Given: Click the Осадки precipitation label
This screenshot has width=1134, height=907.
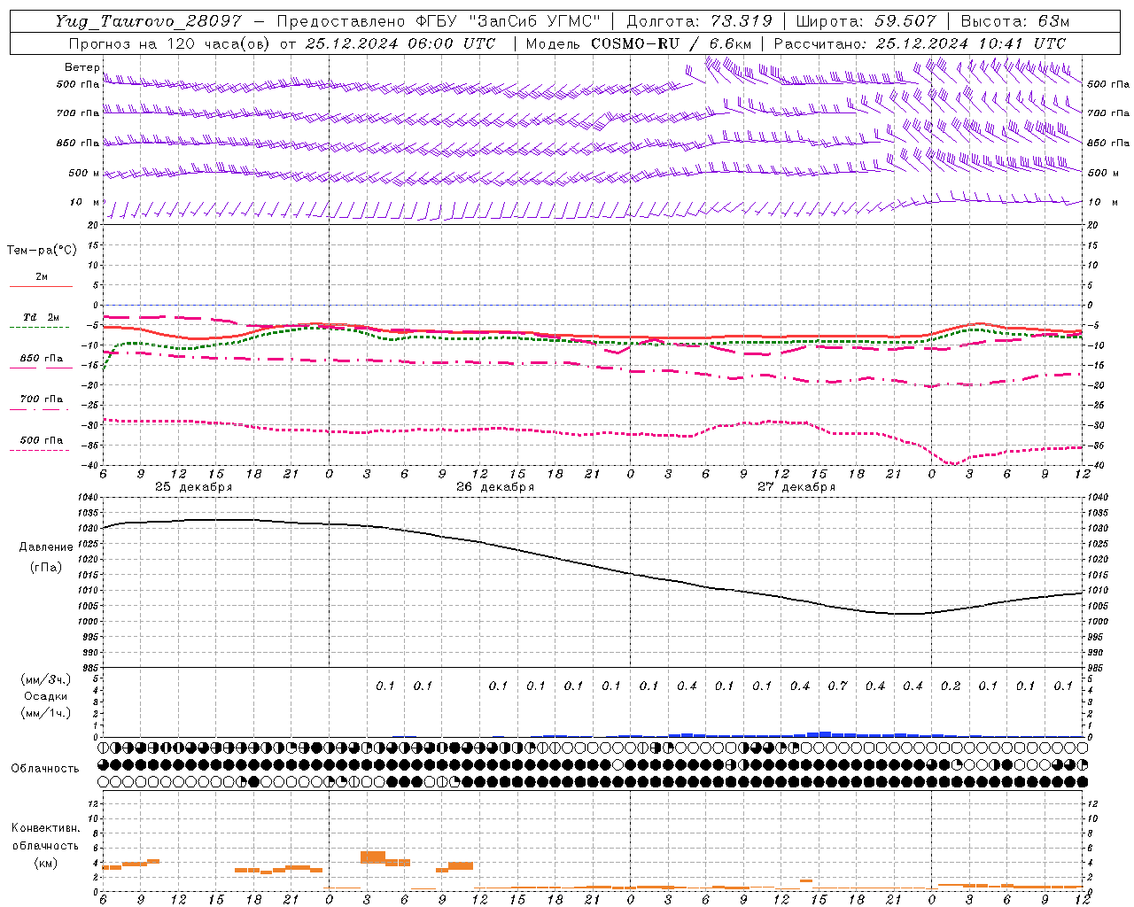Looking at the screenshot, I should [44, 696].
